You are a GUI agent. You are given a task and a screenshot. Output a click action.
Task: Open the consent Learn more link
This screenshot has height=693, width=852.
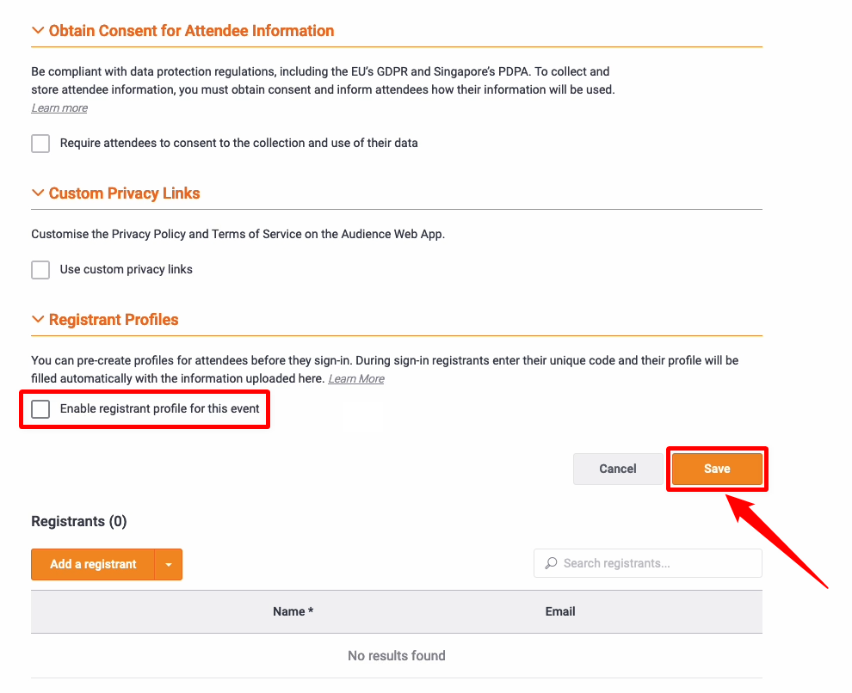coord(59,108)
